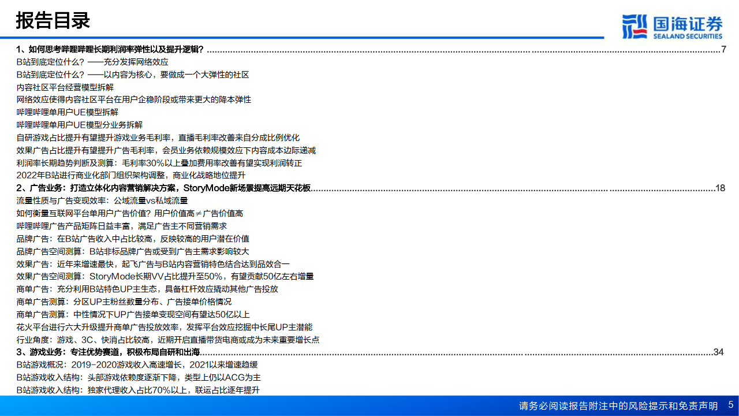Select line B站游戏收入结构：独家代理收入占比70%以上
739x416 pixels.
point(138,390)
